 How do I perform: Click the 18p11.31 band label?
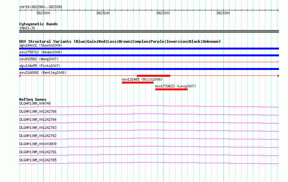tap(27, 28)
